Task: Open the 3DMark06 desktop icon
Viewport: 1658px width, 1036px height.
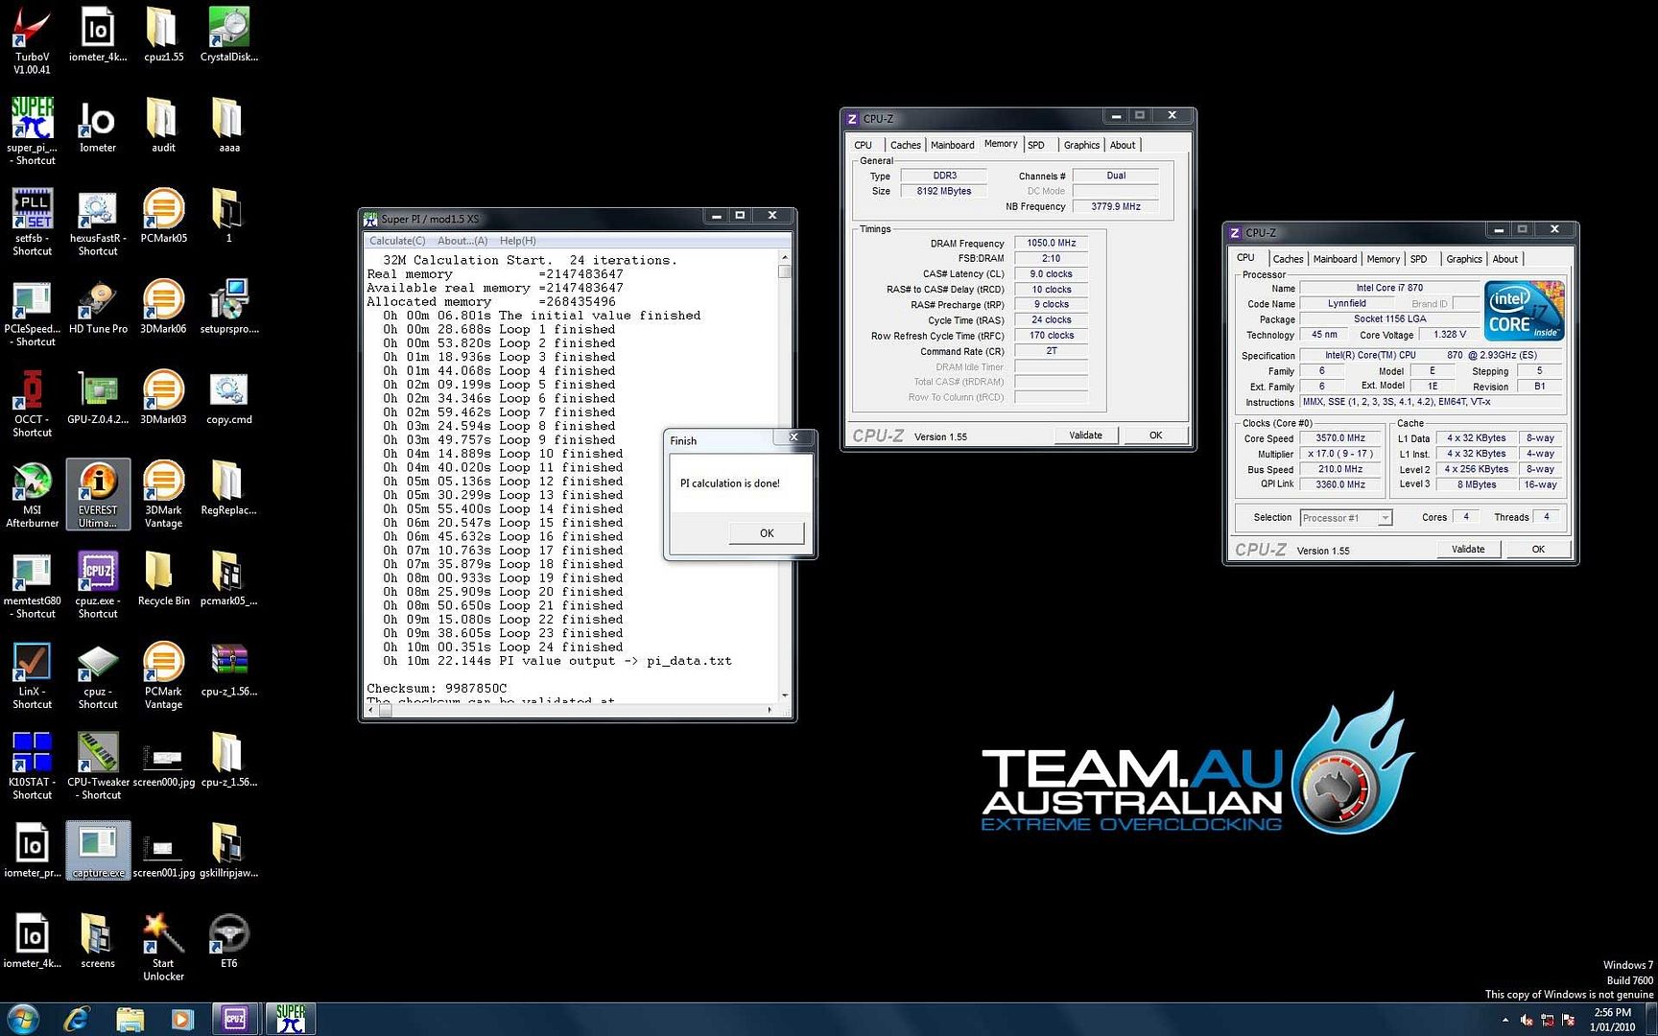Action: (x=163, y=307)
